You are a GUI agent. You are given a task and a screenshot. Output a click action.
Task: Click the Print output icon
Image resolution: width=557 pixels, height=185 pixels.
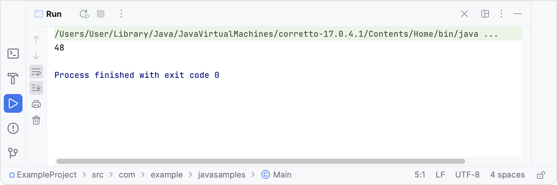(x=36, y=104)
